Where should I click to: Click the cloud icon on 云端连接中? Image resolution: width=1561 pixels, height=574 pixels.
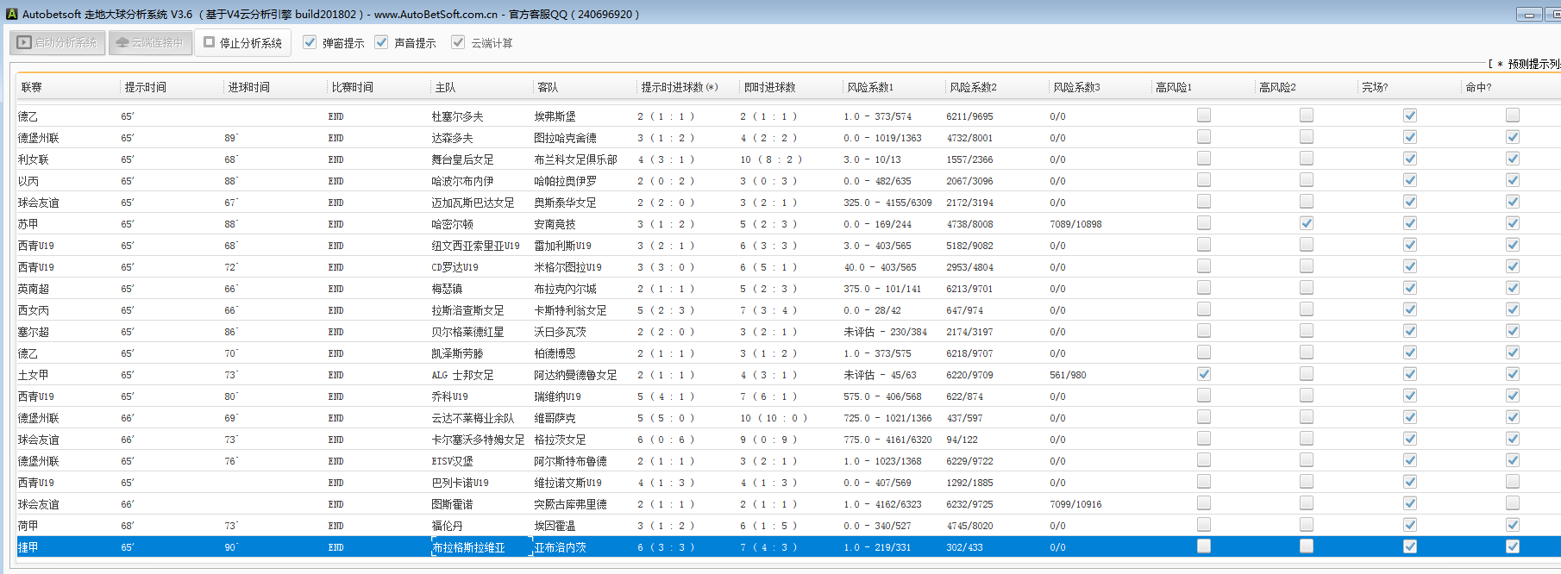122,42
